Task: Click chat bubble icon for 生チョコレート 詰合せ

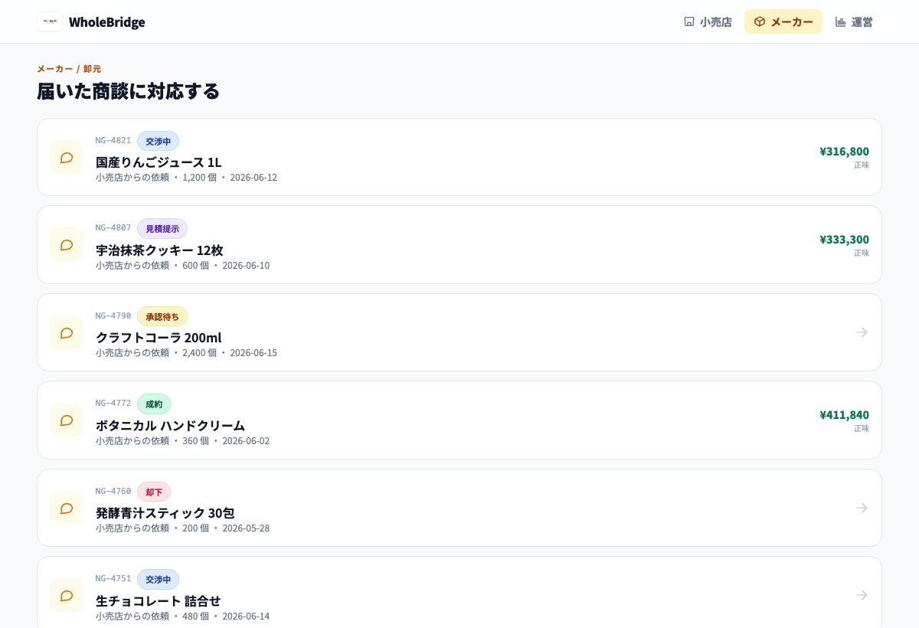Action: tap(67, 595)
